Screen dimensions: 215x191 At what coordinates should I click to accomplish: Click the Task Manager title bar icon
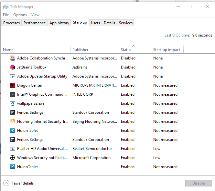[x=6, y=7]
